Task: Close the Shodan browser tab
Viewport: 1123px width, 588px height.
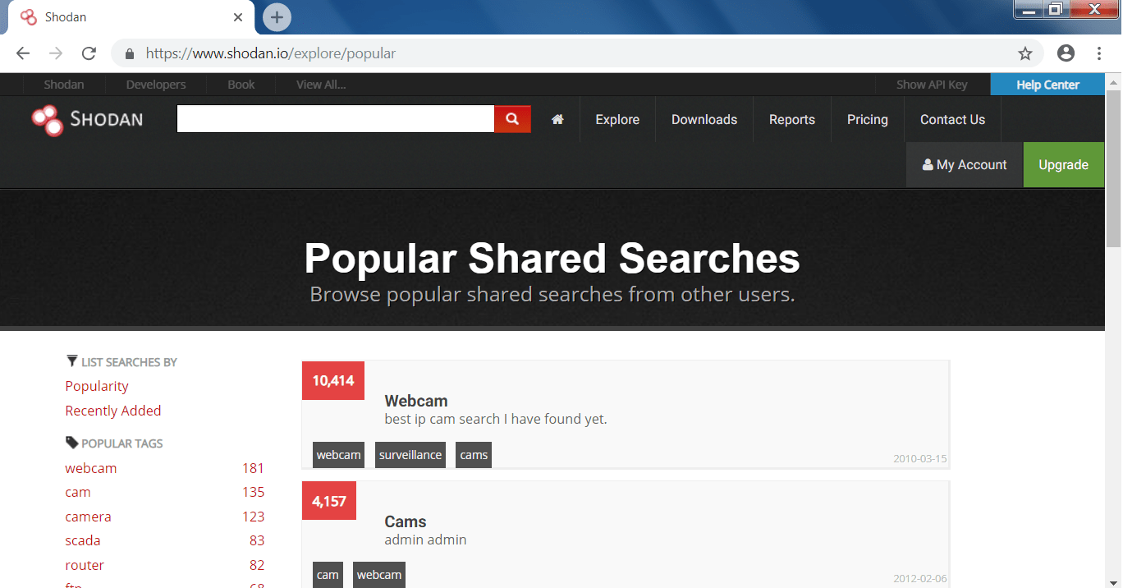Action: click(x=238, y=17)
